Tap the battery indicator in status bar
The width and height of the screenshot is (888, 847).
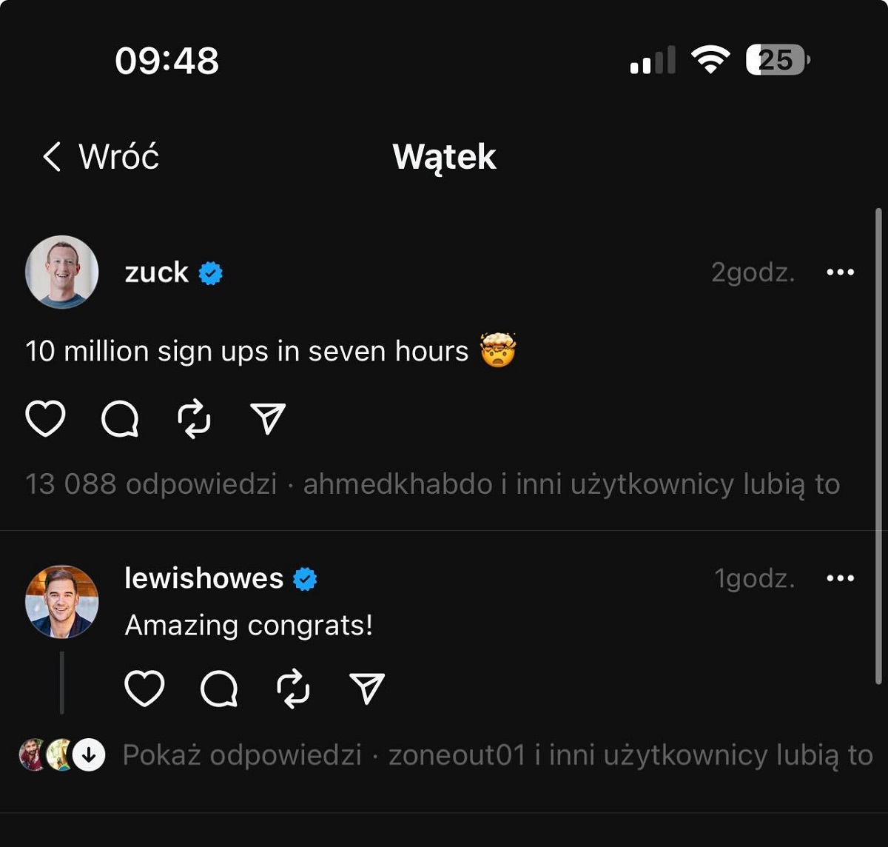click(x=777, y=60)
